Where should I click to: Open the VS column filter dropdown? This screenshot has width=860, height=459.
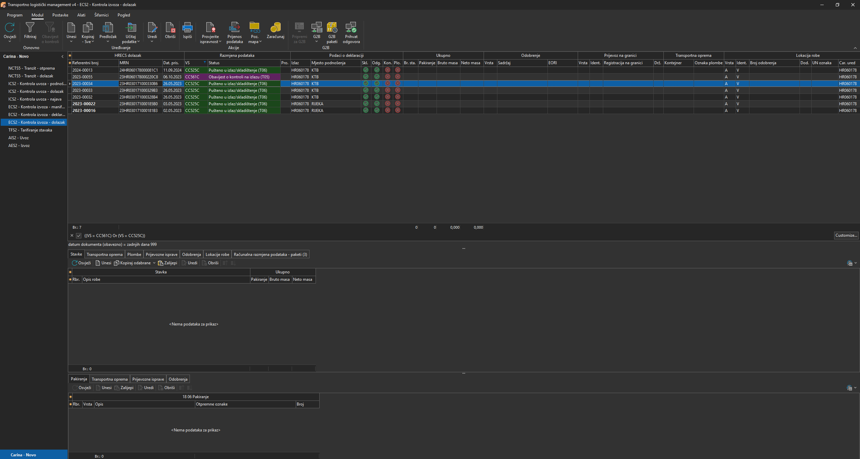[205, 63]
